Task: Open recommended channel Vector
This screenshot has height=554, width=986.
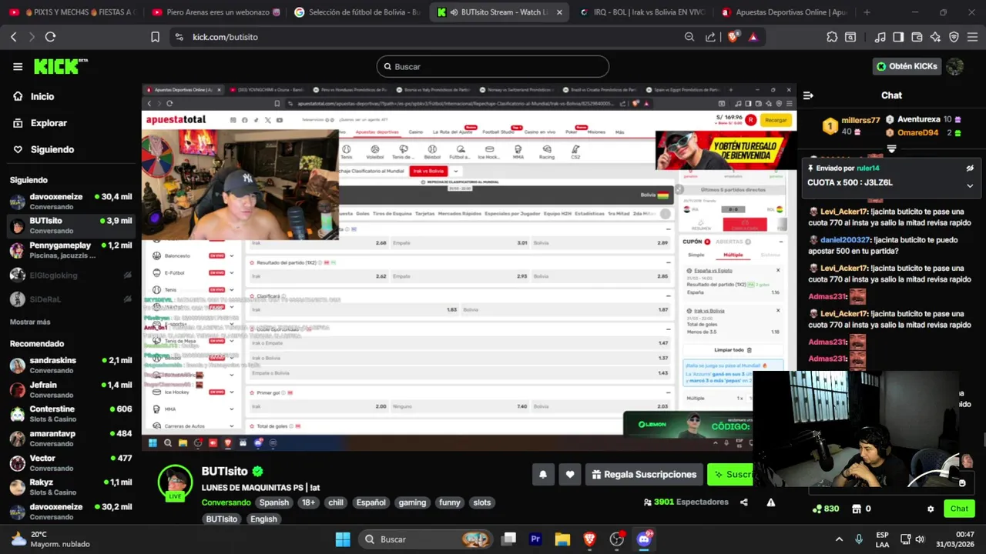Action: (x=69, y=462)
